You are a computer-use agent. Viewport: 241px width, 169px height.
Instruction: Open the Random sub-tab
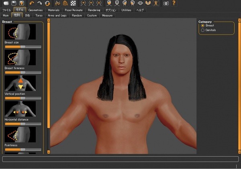(77, 16)
